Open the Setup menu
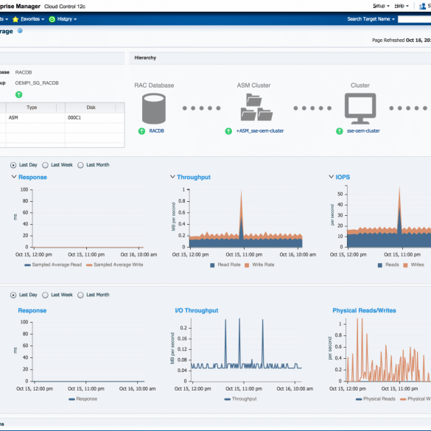Image resolution: width=431 pixels, height=431 pixels. click(381, 6)
